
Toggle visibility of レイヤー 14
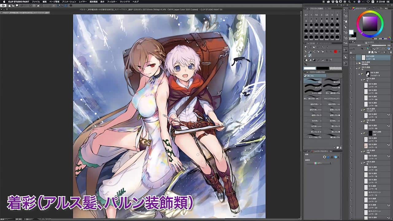(351, 115)
